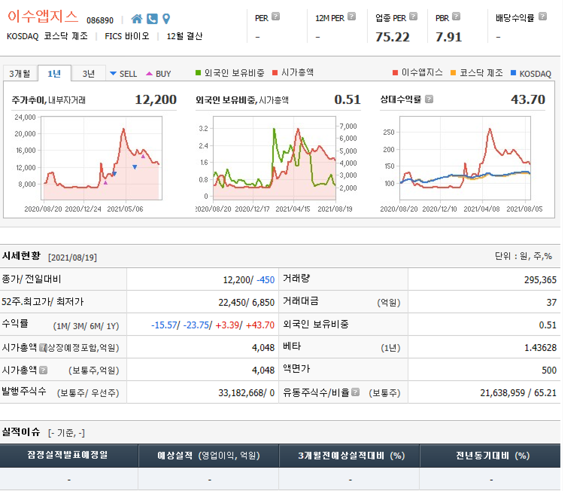Image resolution: width=563 pixels, height=491 pixels.
Task: Open the 상대수익률 help icon
Action: click(x=429, y=99)
